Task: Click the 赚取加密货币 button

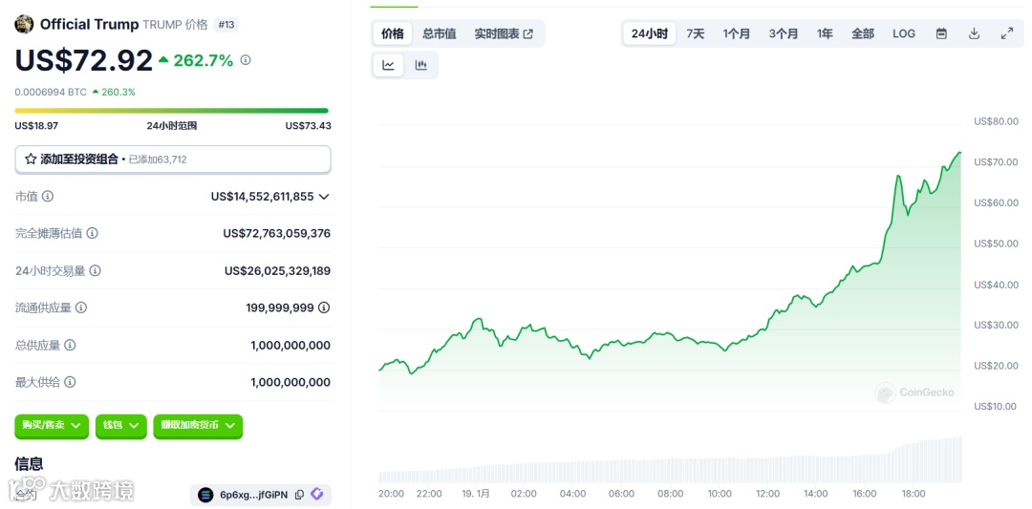Action: point(198,425)
